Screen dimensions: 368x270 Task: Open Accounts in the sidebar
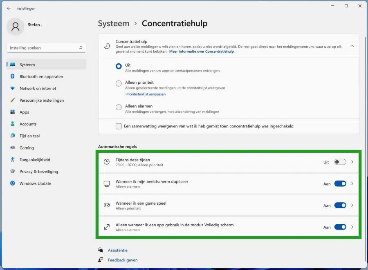46,124
